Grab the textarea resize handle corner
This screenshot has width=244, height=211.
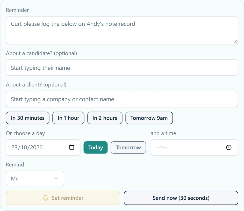click(x=236, y=42)
